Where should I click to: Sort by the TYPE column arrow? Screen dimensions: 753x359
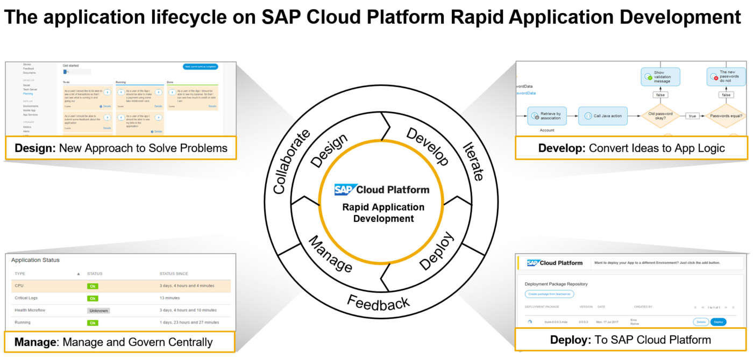click(x=79, y=274)
